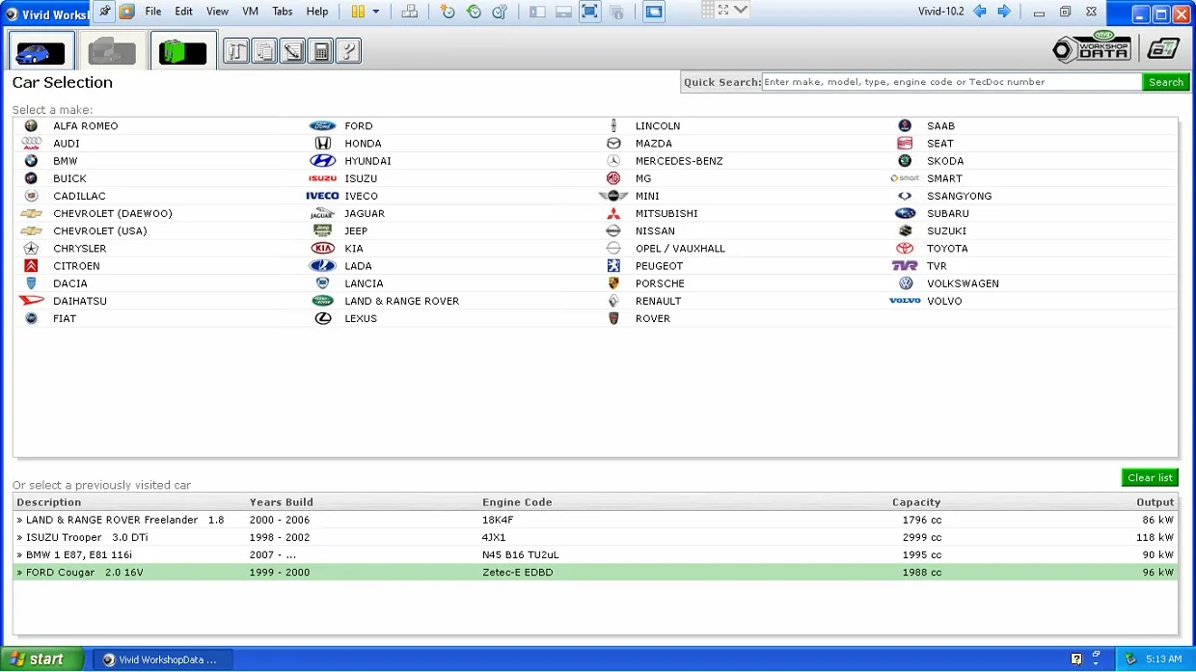Screen dimensions: 1196x672
Task: Open the blue car selection tab
Action: [x=41, y=50]
